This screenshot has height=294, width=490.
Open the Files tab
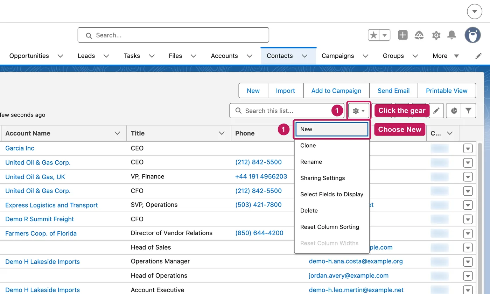(x=175, y=56)
